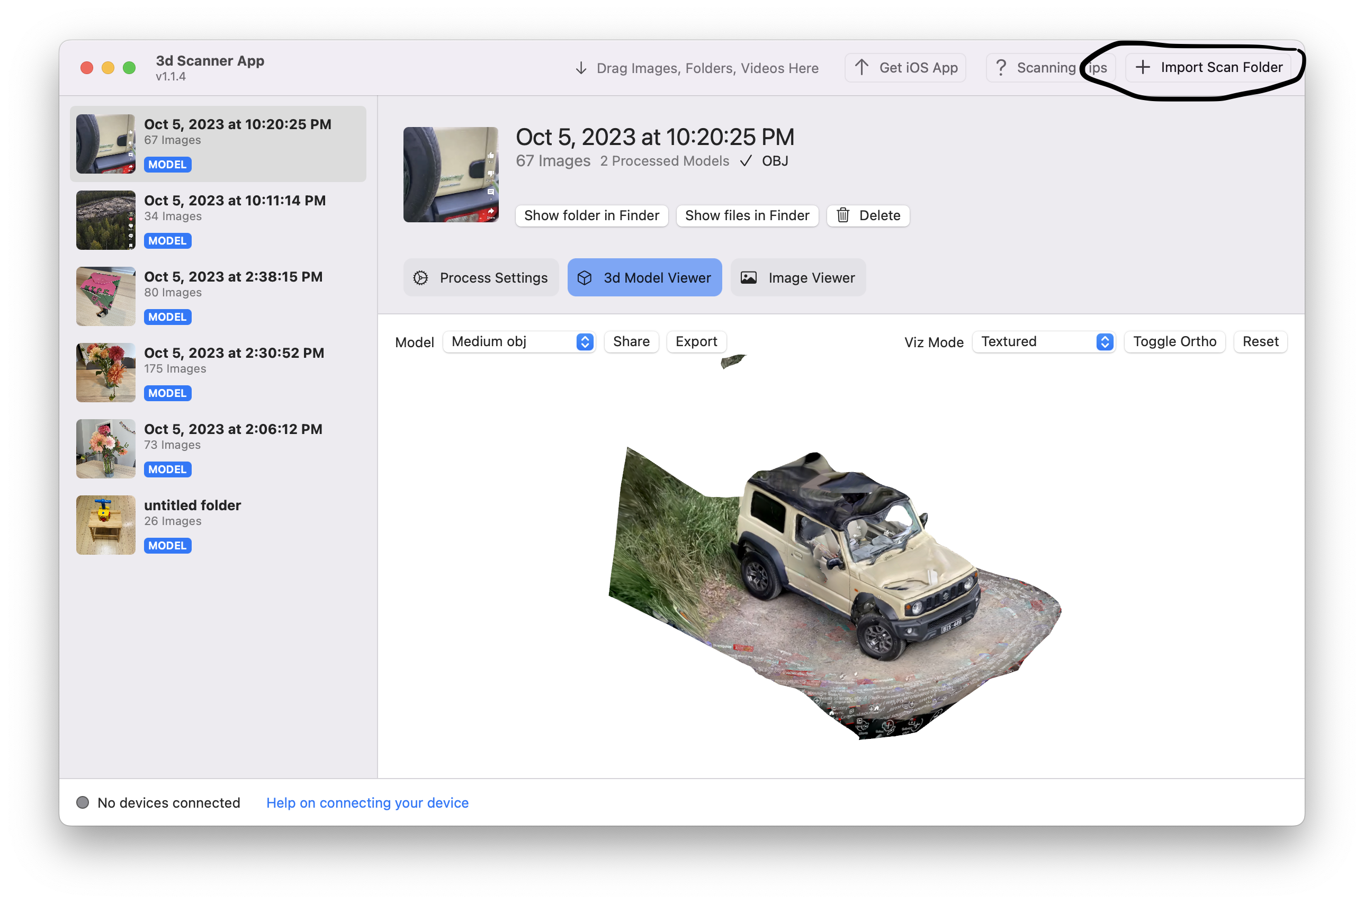Screen dimensions: 1364x904
Task: Click the gear icon on Process Settings
Action: point(420,278)
